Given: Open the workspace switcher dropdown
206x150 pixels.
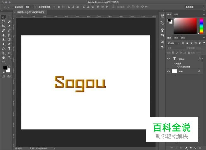Looking at the screenshot, I should click(x=195, y=7).
